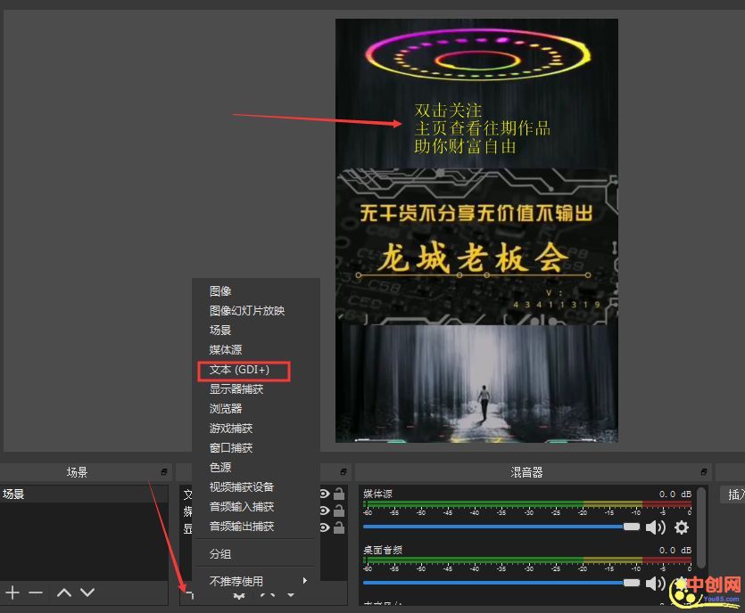Toggle the lock on the third source
Image resolution: width=745 pixels, height=613 pixels.
pos(339,527)
